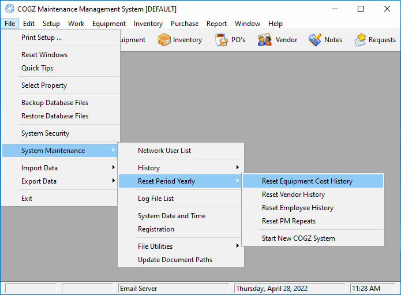
Task: Choose Update Document Paths
Action: 181,260
